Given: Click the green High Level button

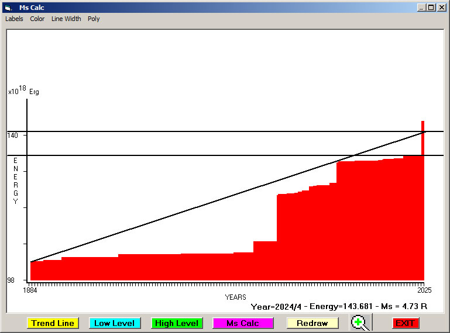Looking at the screenshot, I should pos(177,323).
